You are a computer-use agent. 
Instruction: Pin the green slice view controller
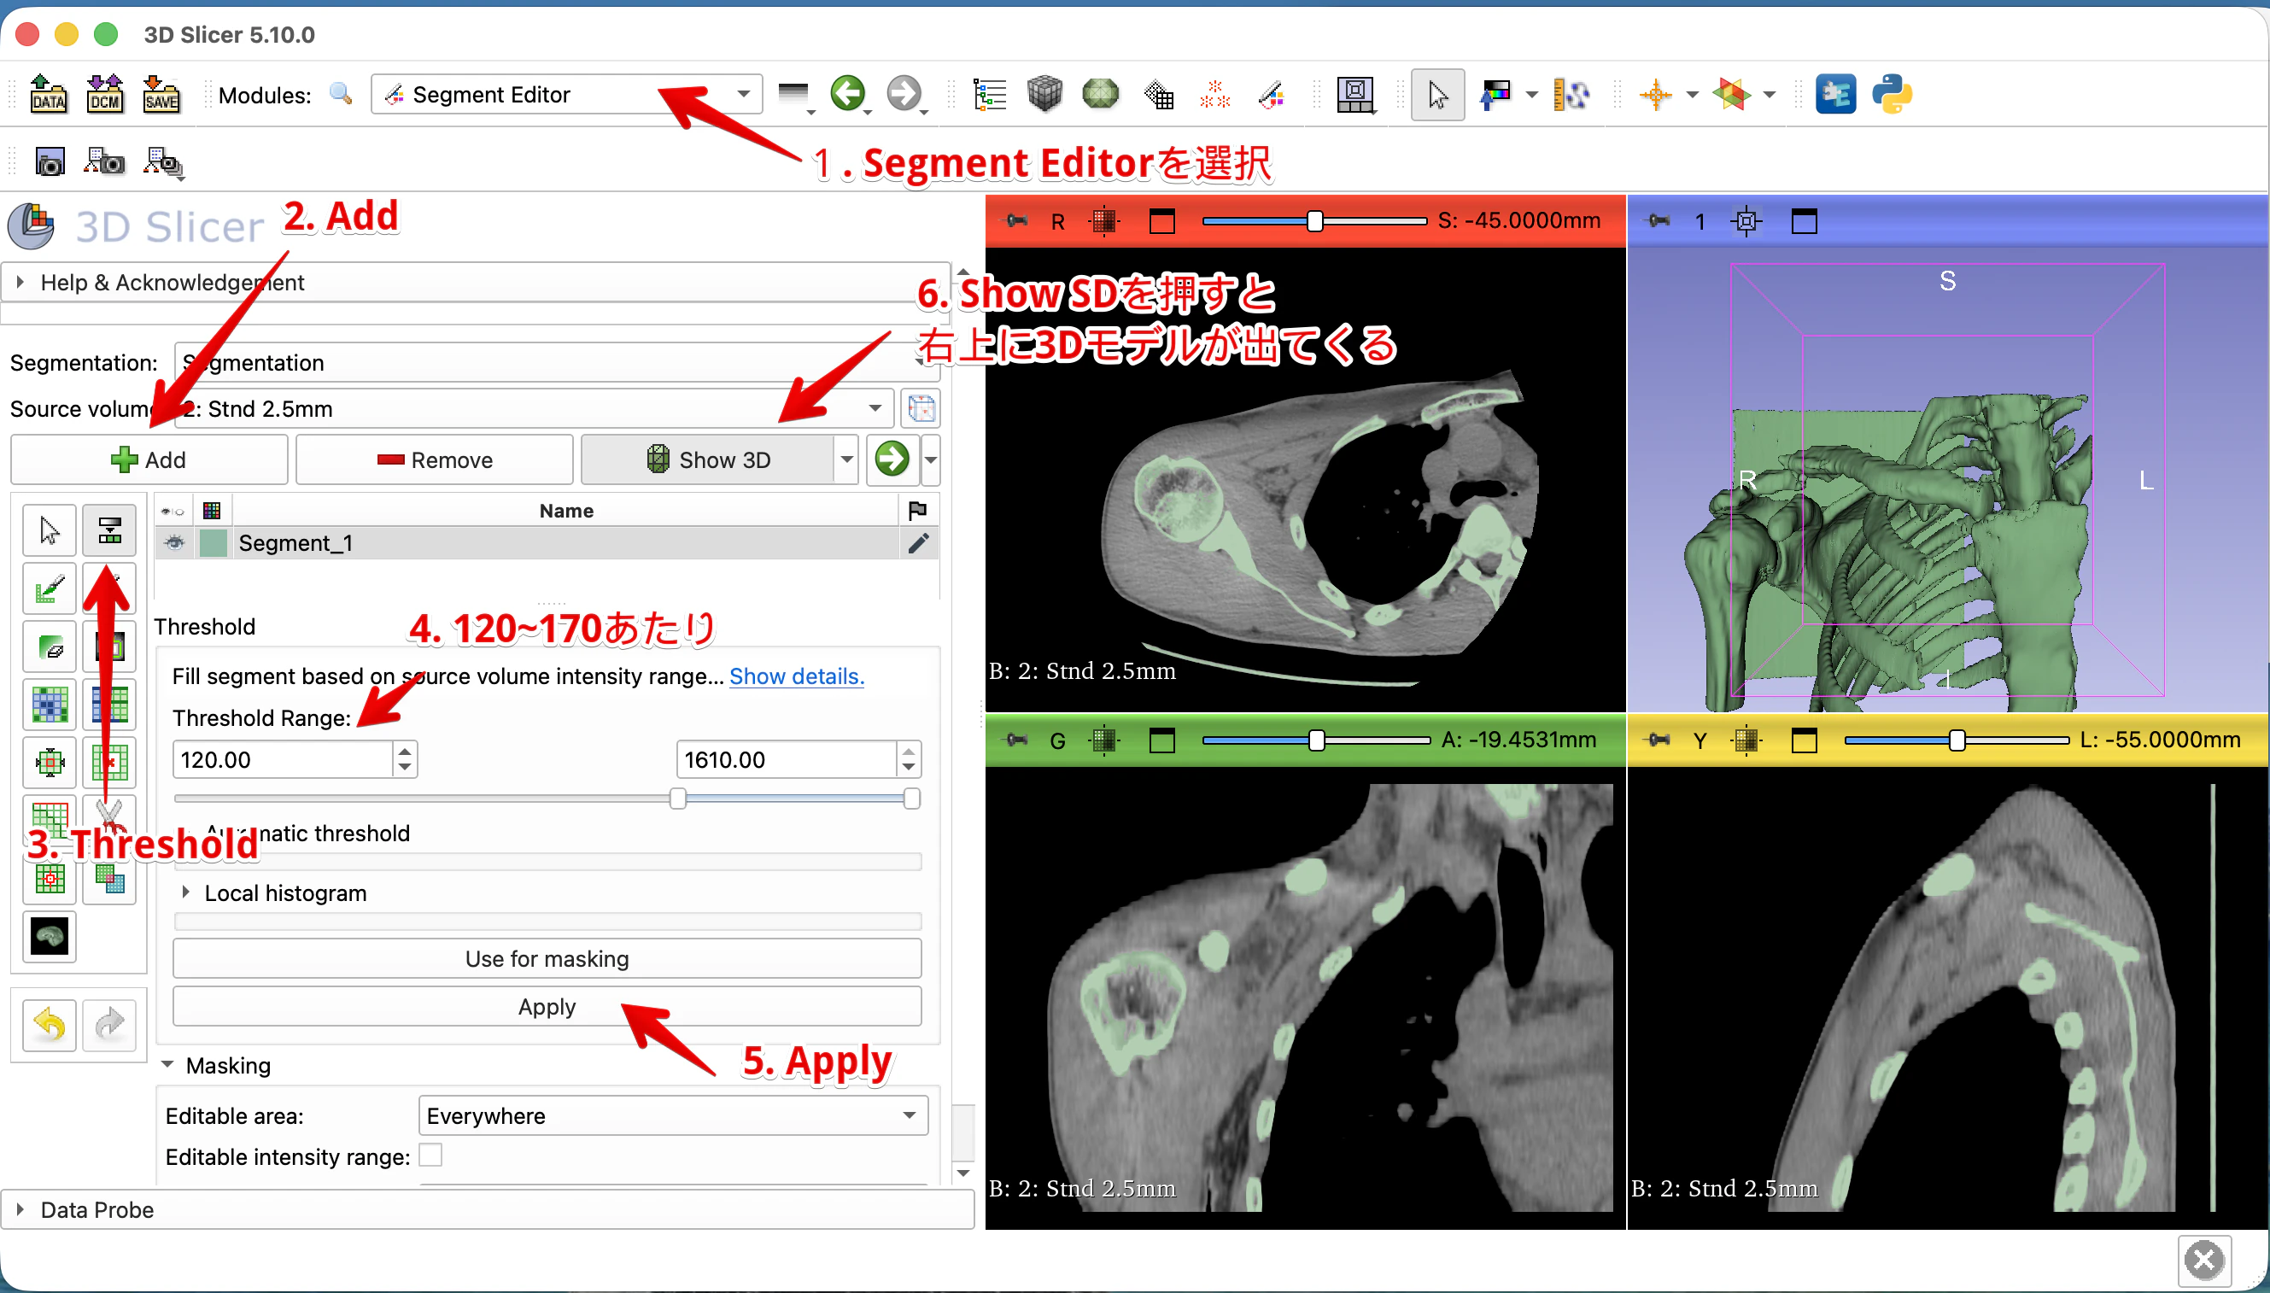click(1016, 739)
